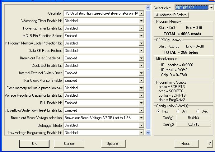This screenshot has width=215, height=152.
Task: Open Debugger Mode dropdown
Action: click(x=104, y=125)
